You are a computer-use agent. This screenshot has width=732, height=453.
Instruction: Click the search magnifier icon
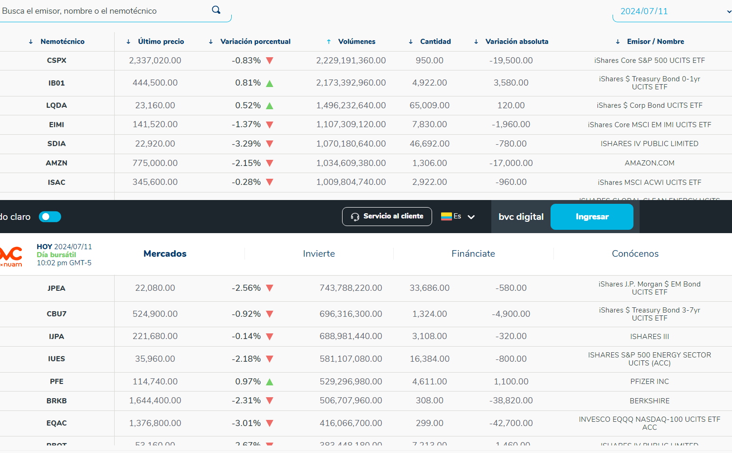pyautogui.click(x=216, y=10)
